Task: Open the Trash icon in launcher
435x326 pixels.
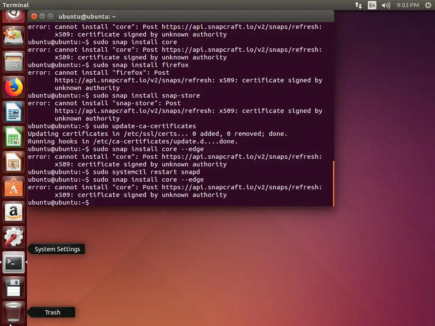Action: [13, 312]
